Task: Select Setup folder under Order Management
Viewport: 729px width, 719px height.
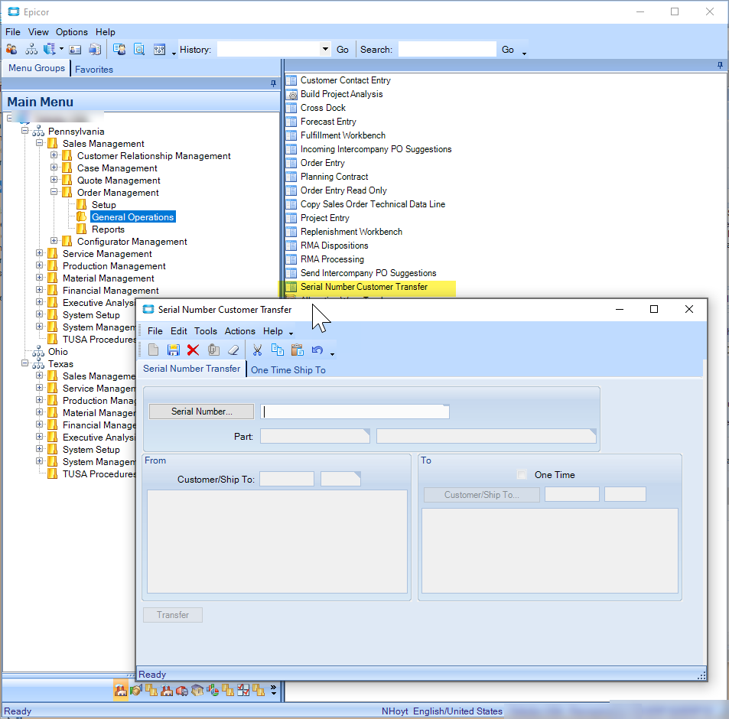Action: (104, 204)
